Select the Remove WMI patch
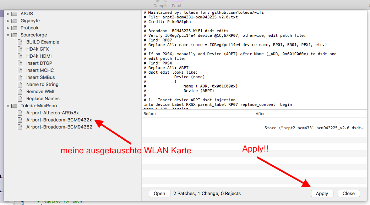Viewport: 370px width, 205px height. 40,91
